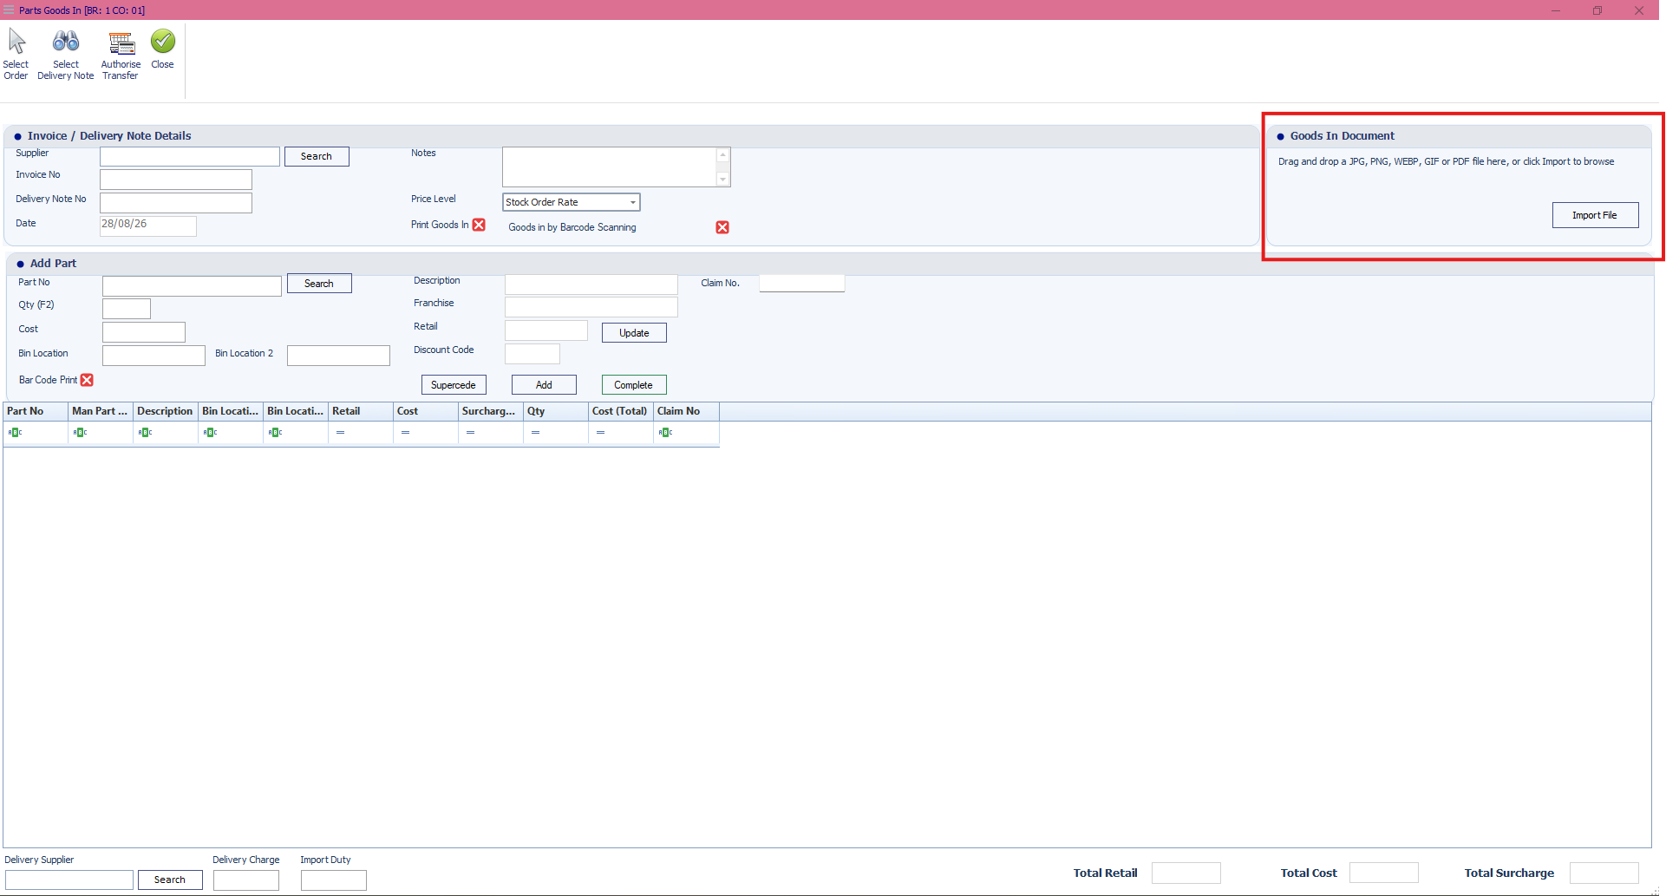Image resolution: width=1666 pixels, height=896 pixels.
Task: Sort by Part No column header
Action: [x=36, y=411]
